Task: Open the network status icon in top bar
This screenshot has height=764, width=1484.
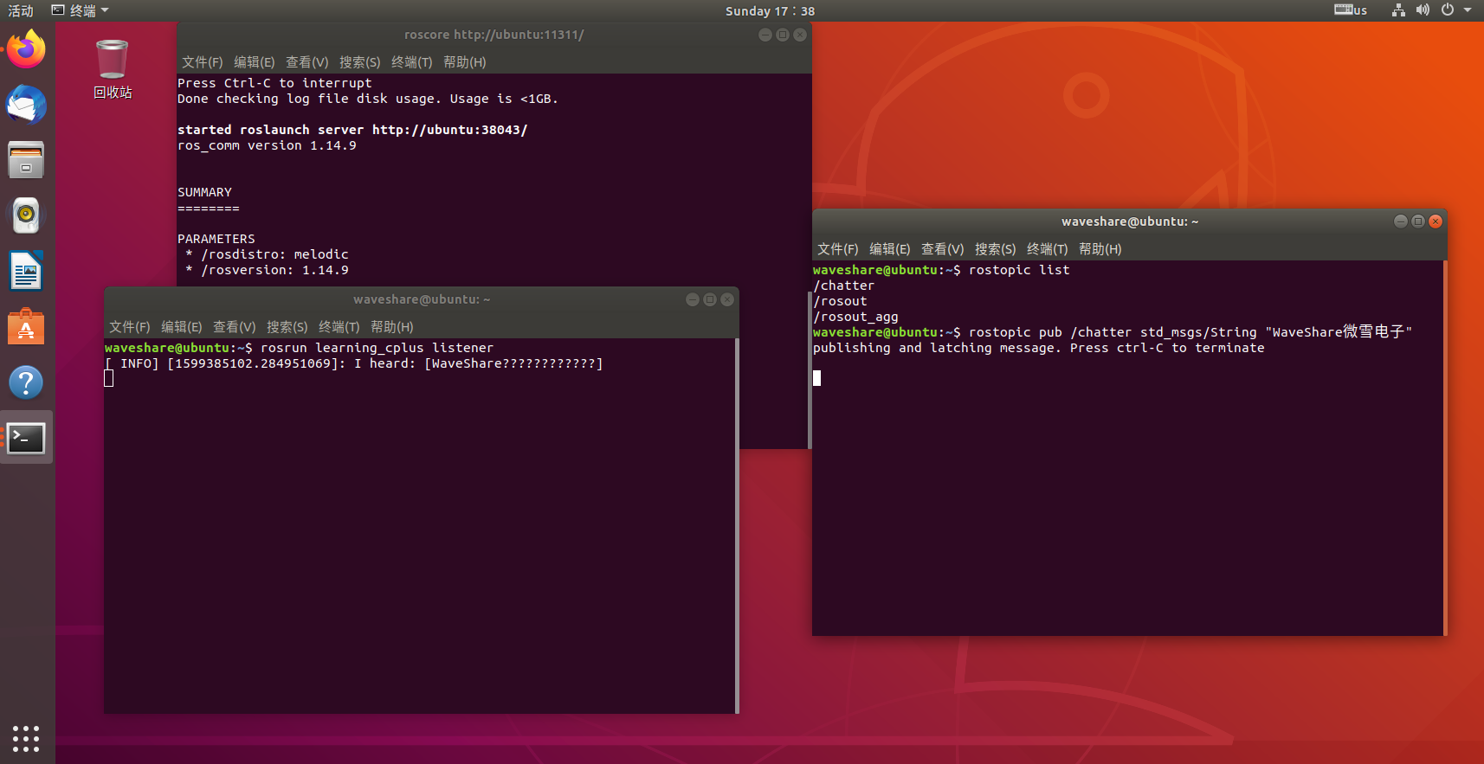Action: (1398, 10)
